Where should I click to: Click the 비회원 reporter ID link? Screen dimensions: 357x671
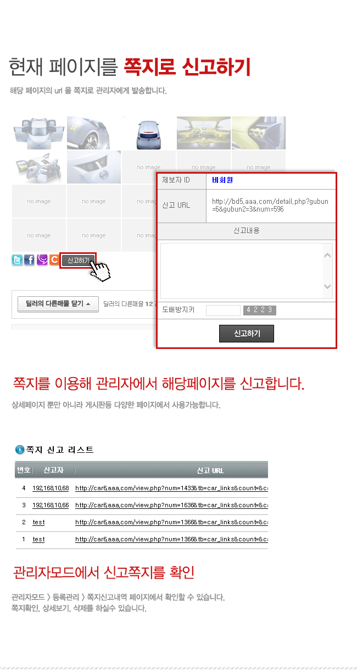222,180
